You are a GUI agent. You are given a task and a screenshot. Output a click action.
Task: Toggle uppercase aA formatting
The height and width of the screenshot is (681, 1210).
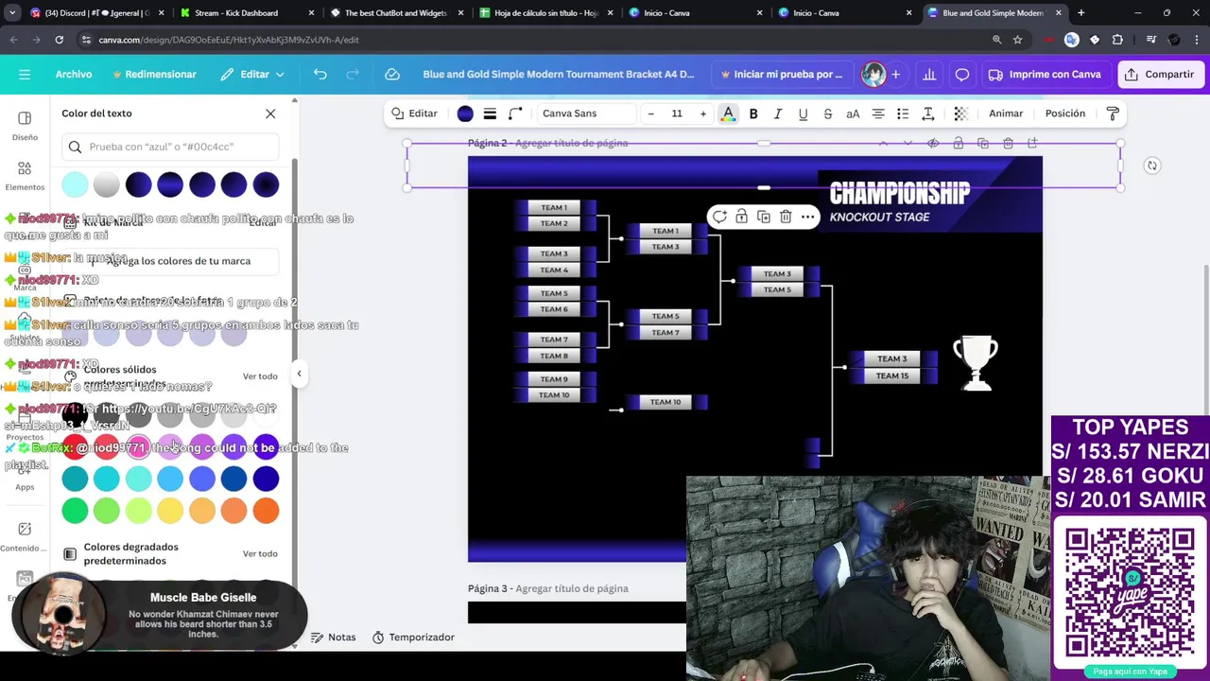pos(853,113)
